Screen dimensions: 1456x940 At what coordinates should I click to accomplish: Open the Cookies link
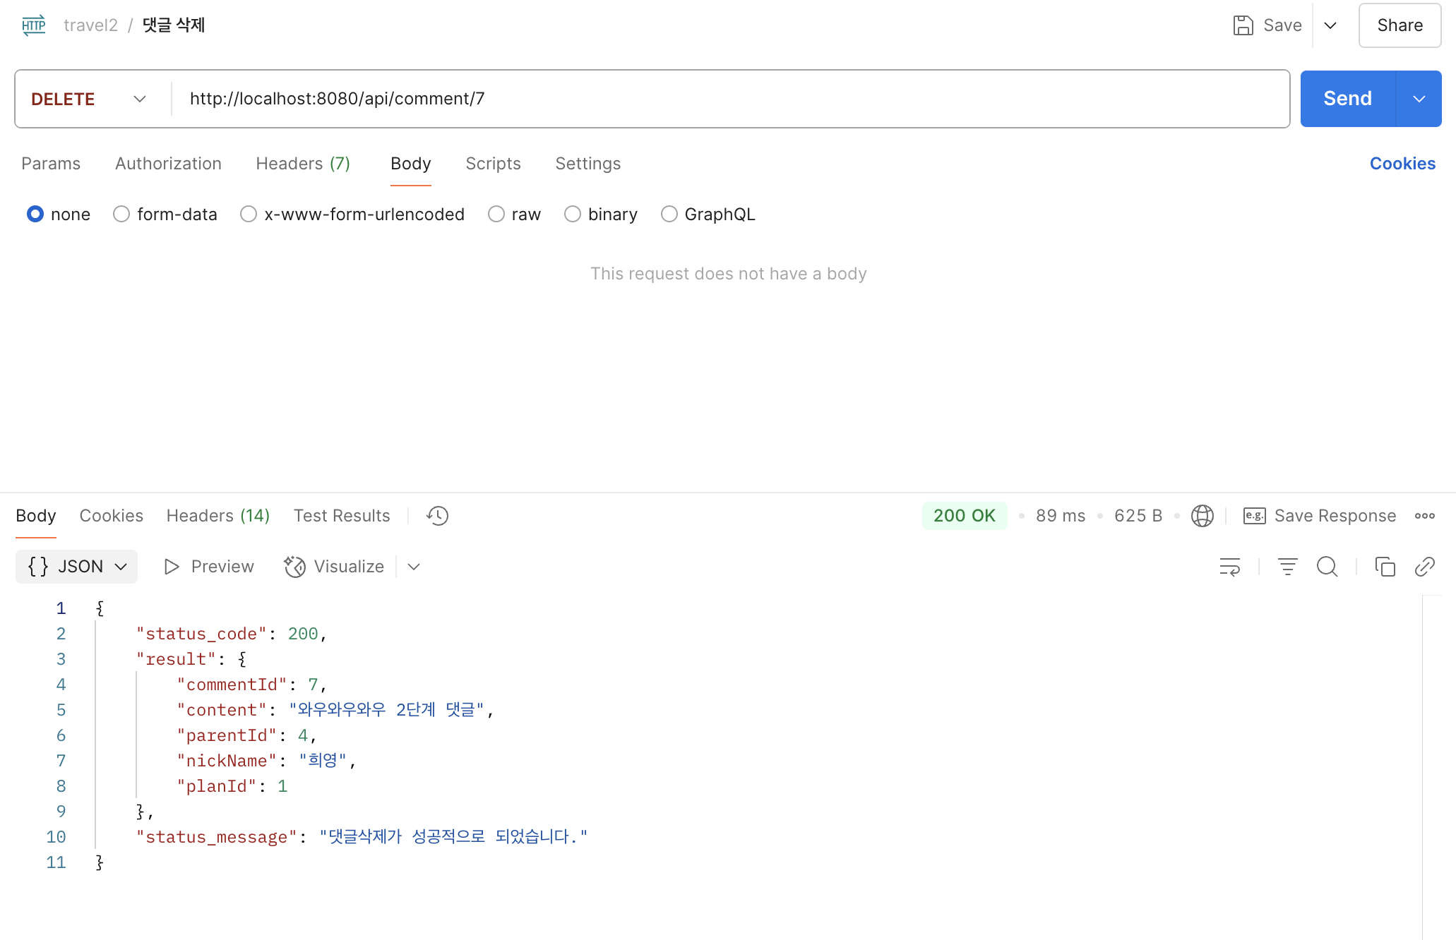point(1402,164)
